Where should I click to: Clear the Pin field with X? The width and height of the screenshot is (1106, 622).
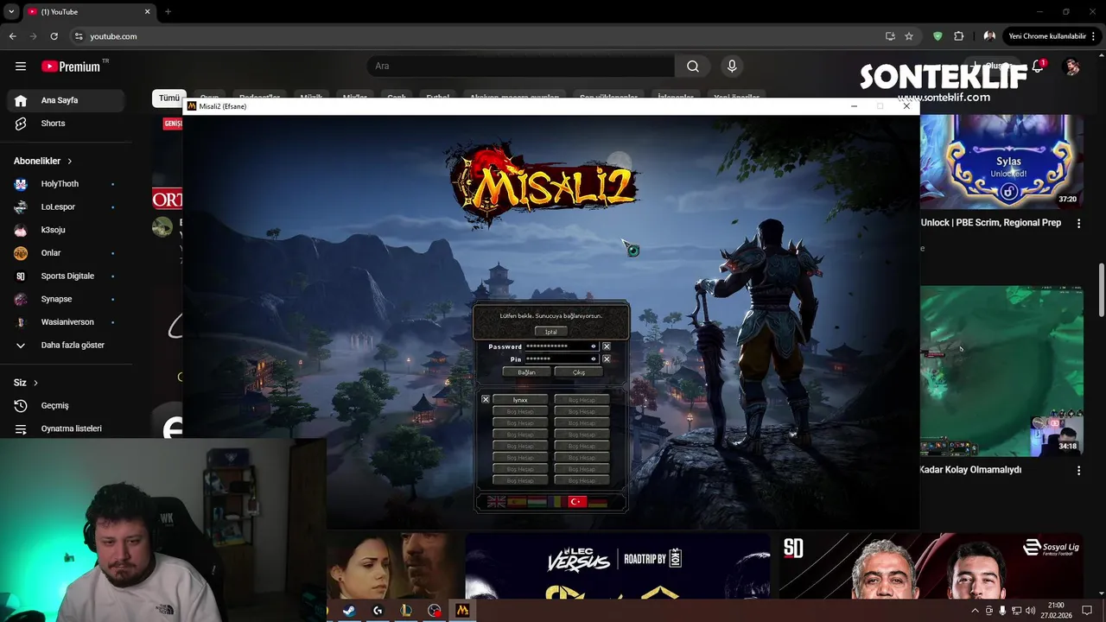607,359
